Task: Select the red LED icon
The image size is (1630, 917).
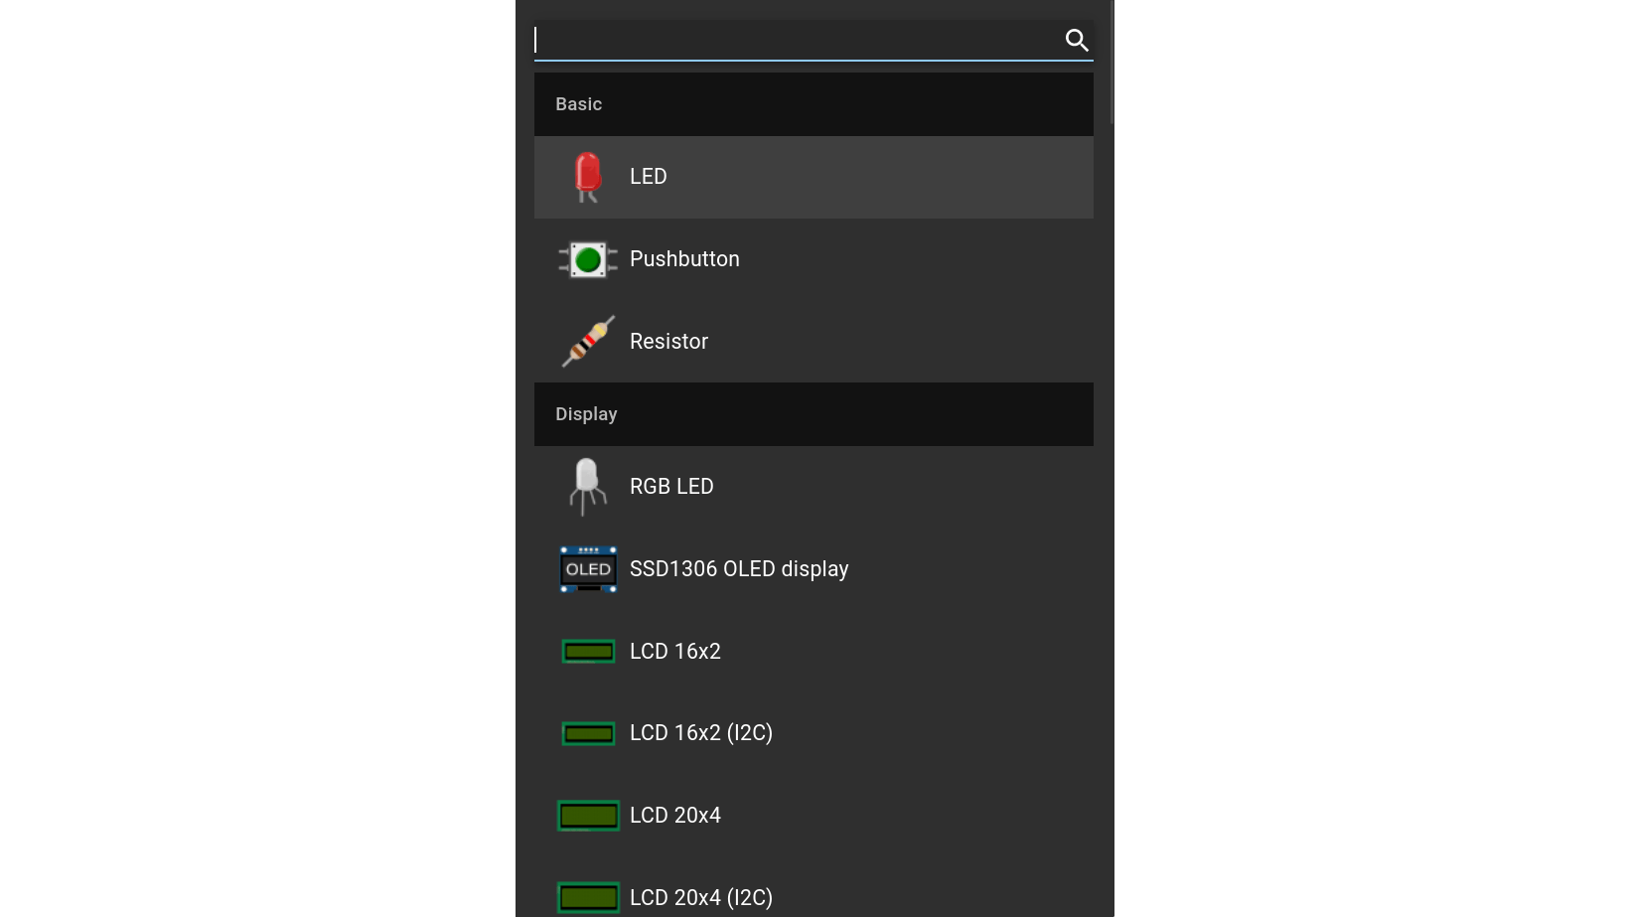Action: [x=588, y=177]
